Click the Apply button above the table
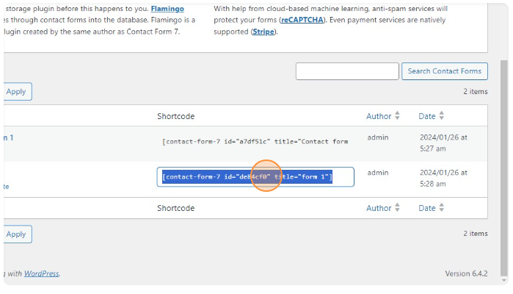Viewport: 513px width, 294px height. 16,92
